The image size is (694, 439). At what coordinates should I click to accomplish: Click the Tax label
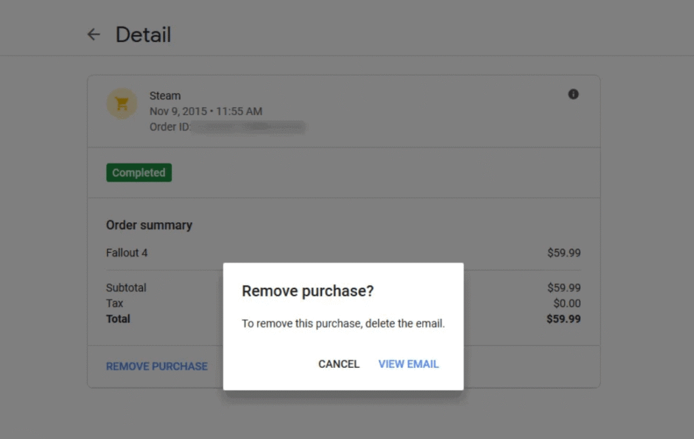pos(115,303)
